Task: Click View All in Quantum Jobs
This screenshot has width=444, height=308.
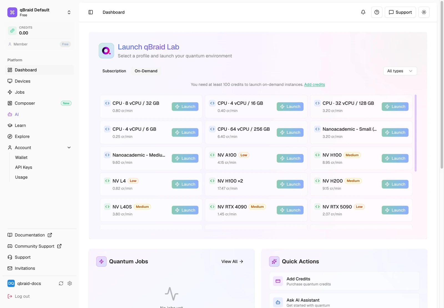Action: tap(232, 261)
